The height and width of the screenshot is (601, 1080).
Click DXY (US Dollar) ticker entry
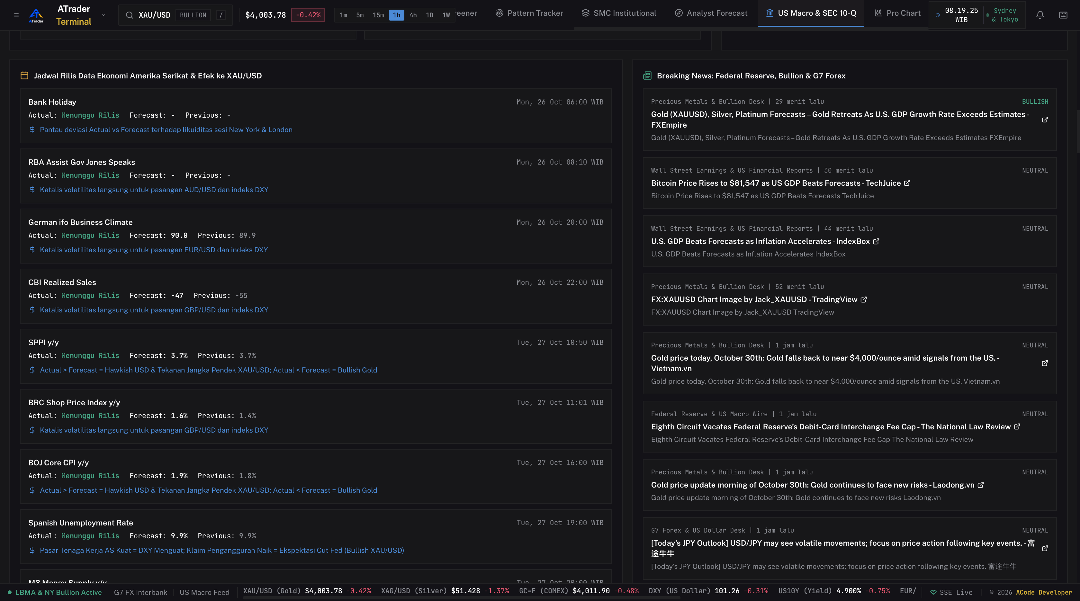click(x=708, y=591)
